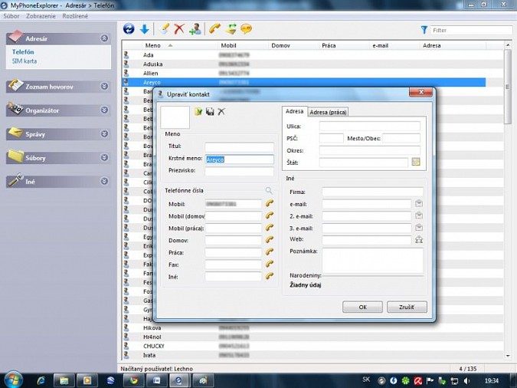Dial the Mobil number handset icon

[x=270, y=204]
